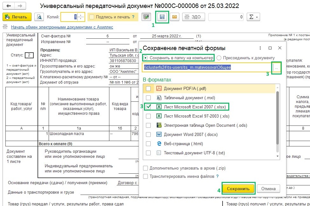
Task: Click the yellow Печать button
Action: (x=17, y=17)
